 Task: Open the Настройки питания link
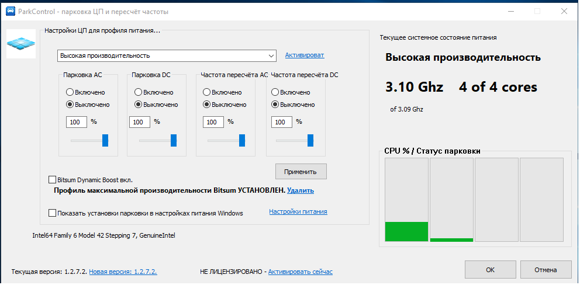click(x=298, y=212)
